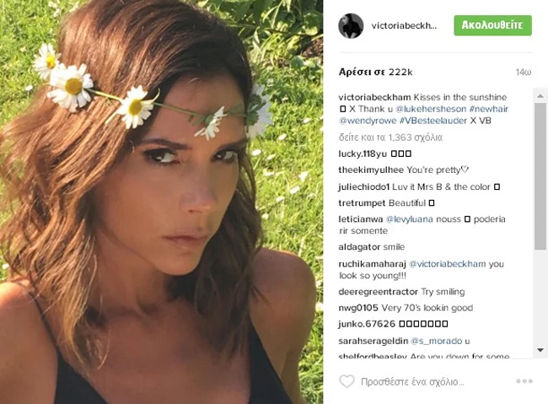Click the main post photo
The image size is (548, 404).
[x=162, y=202]
